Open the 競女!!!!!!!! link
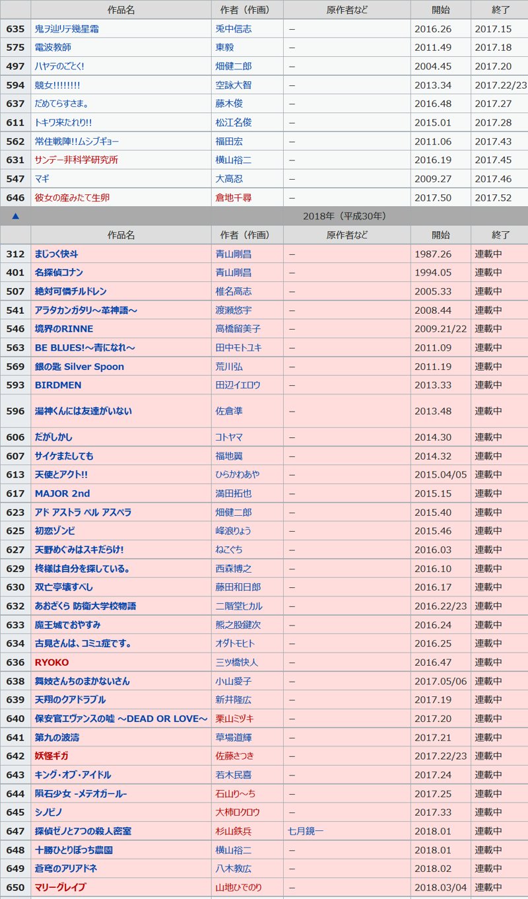Screen dimensions: 528x899 [57, 85]
